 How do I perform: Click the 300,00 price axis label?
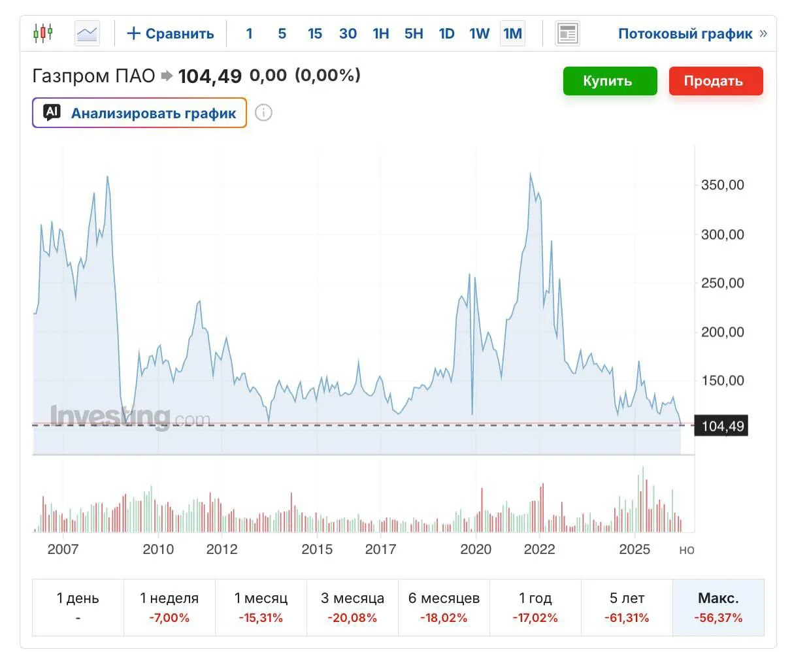(x=722, y=235)
